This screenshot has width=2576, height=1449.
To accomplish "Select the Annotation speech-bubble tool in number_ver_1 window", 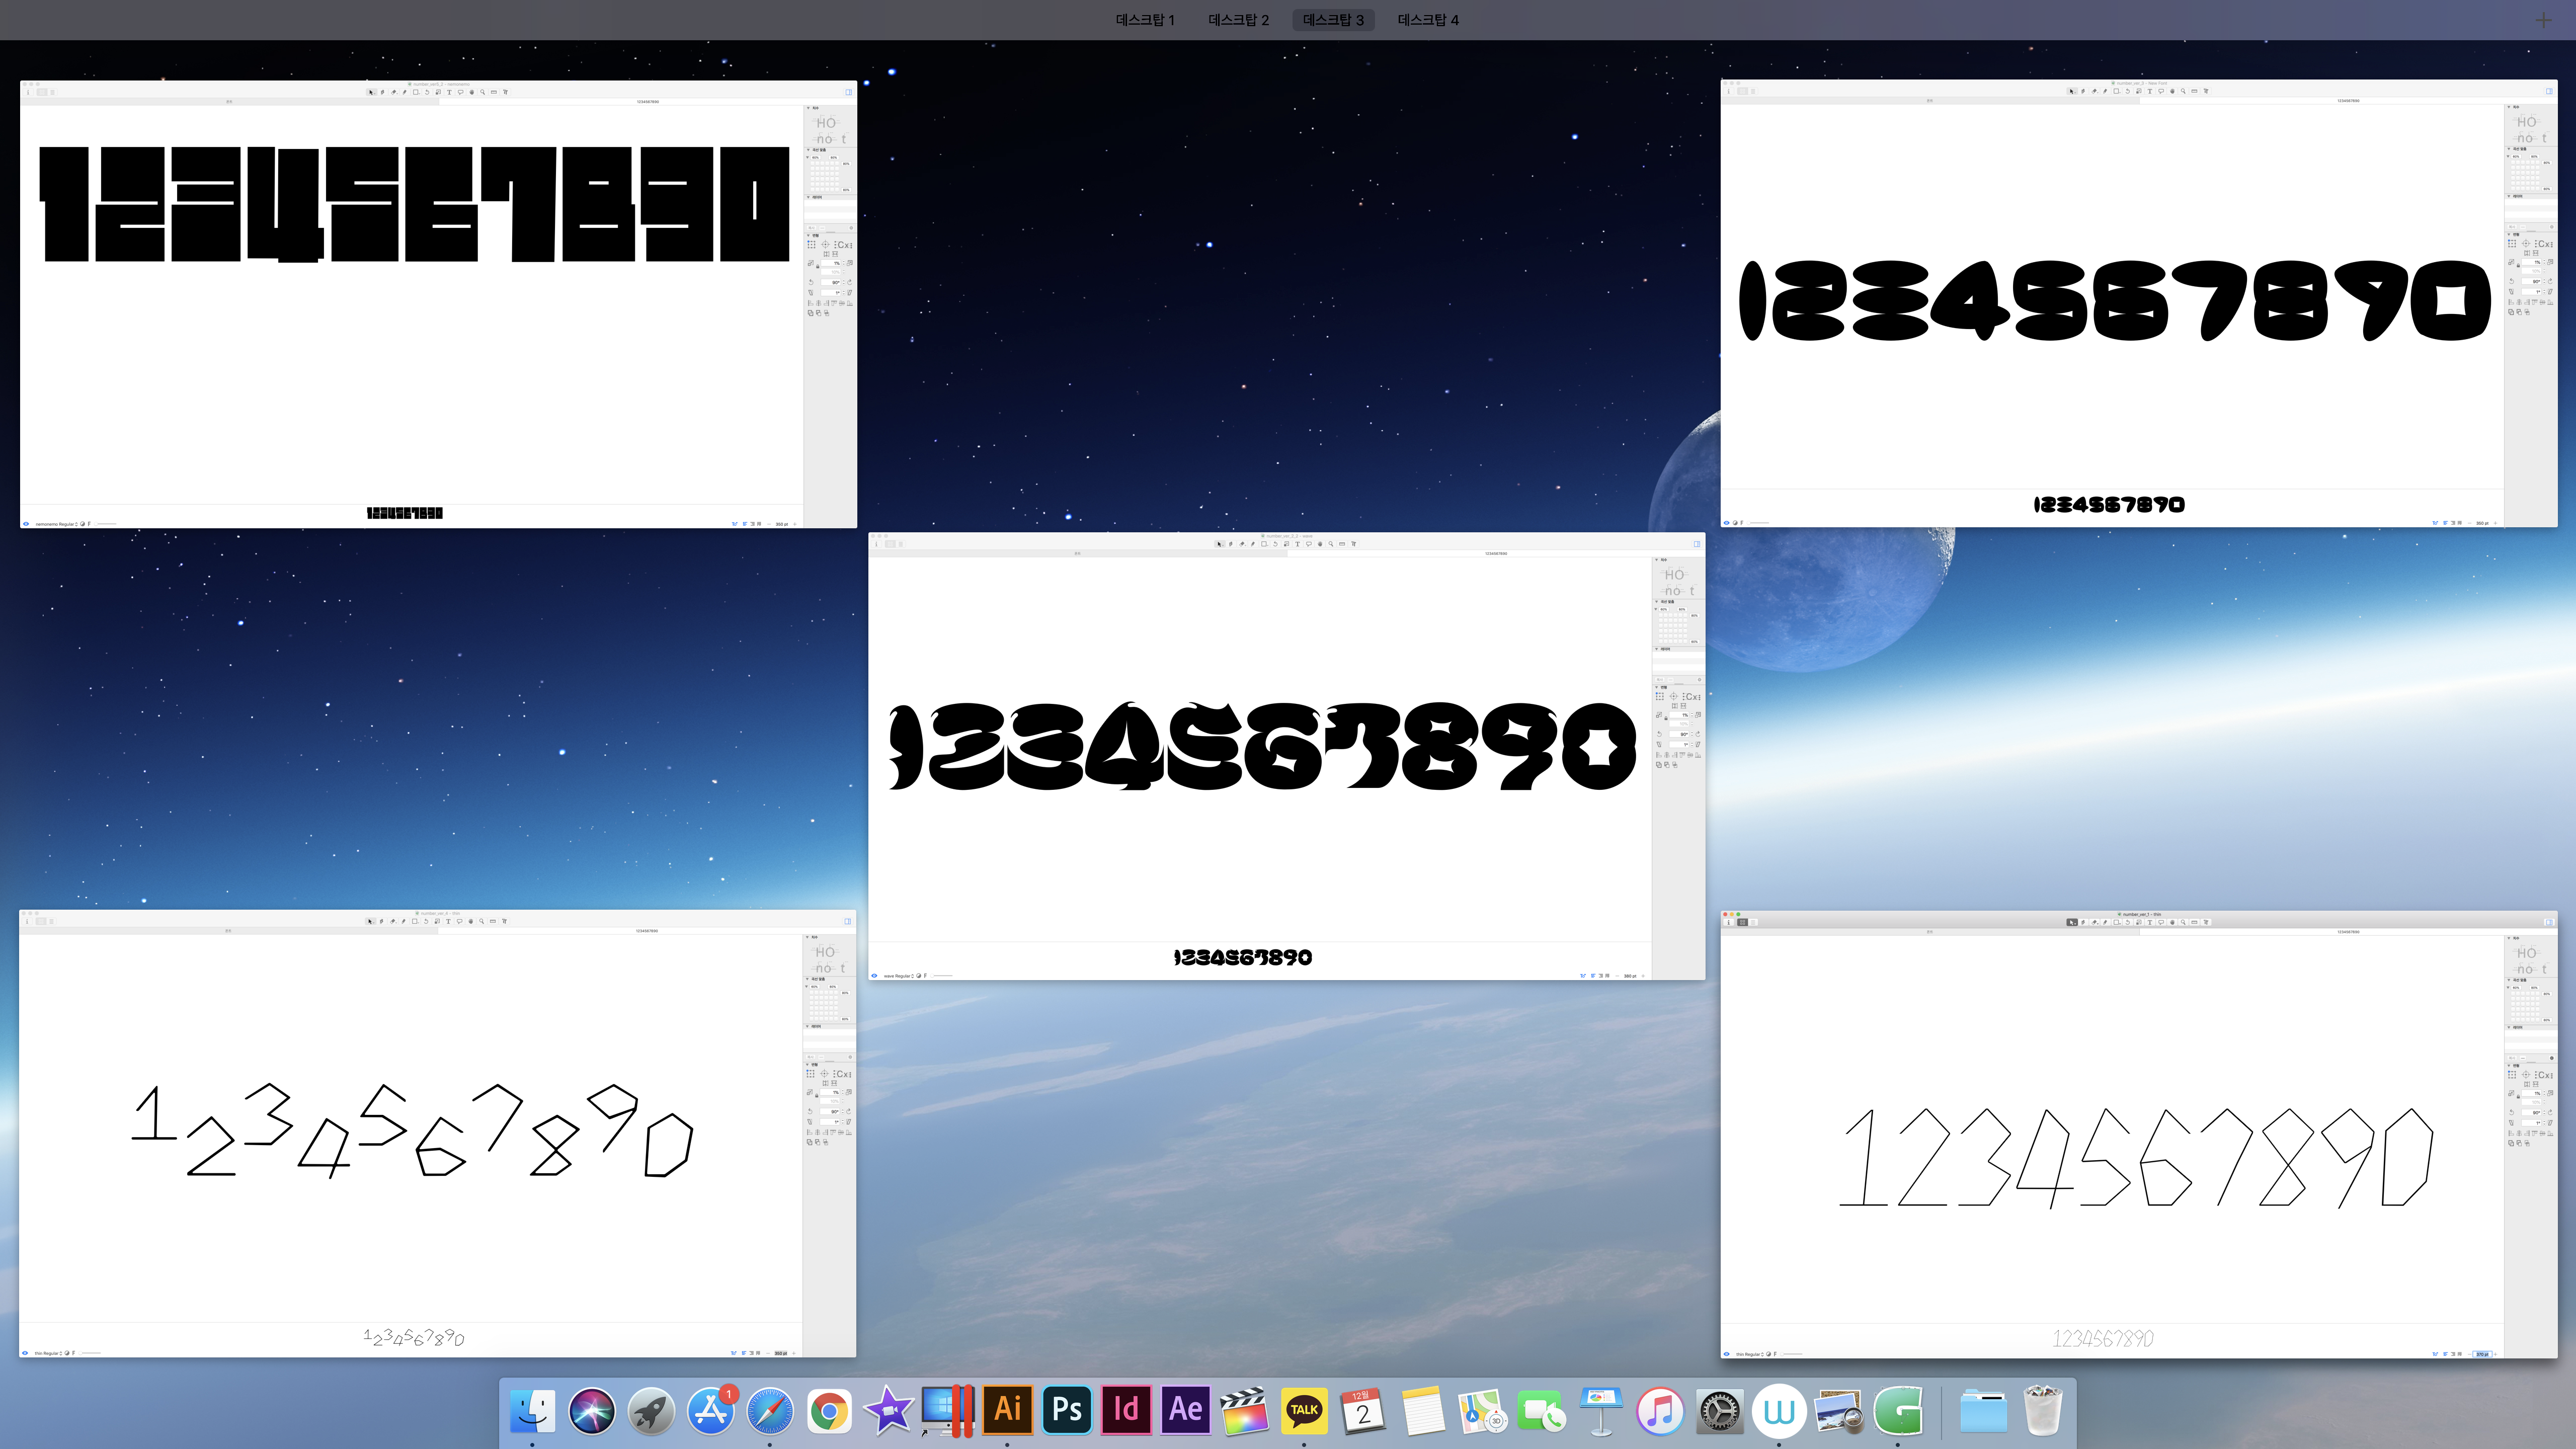I will 2161,922.
